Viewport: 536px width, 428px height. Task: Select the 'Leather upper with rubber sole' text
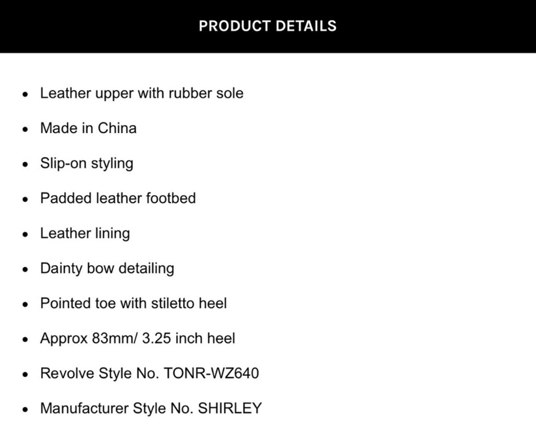point(142,93)
